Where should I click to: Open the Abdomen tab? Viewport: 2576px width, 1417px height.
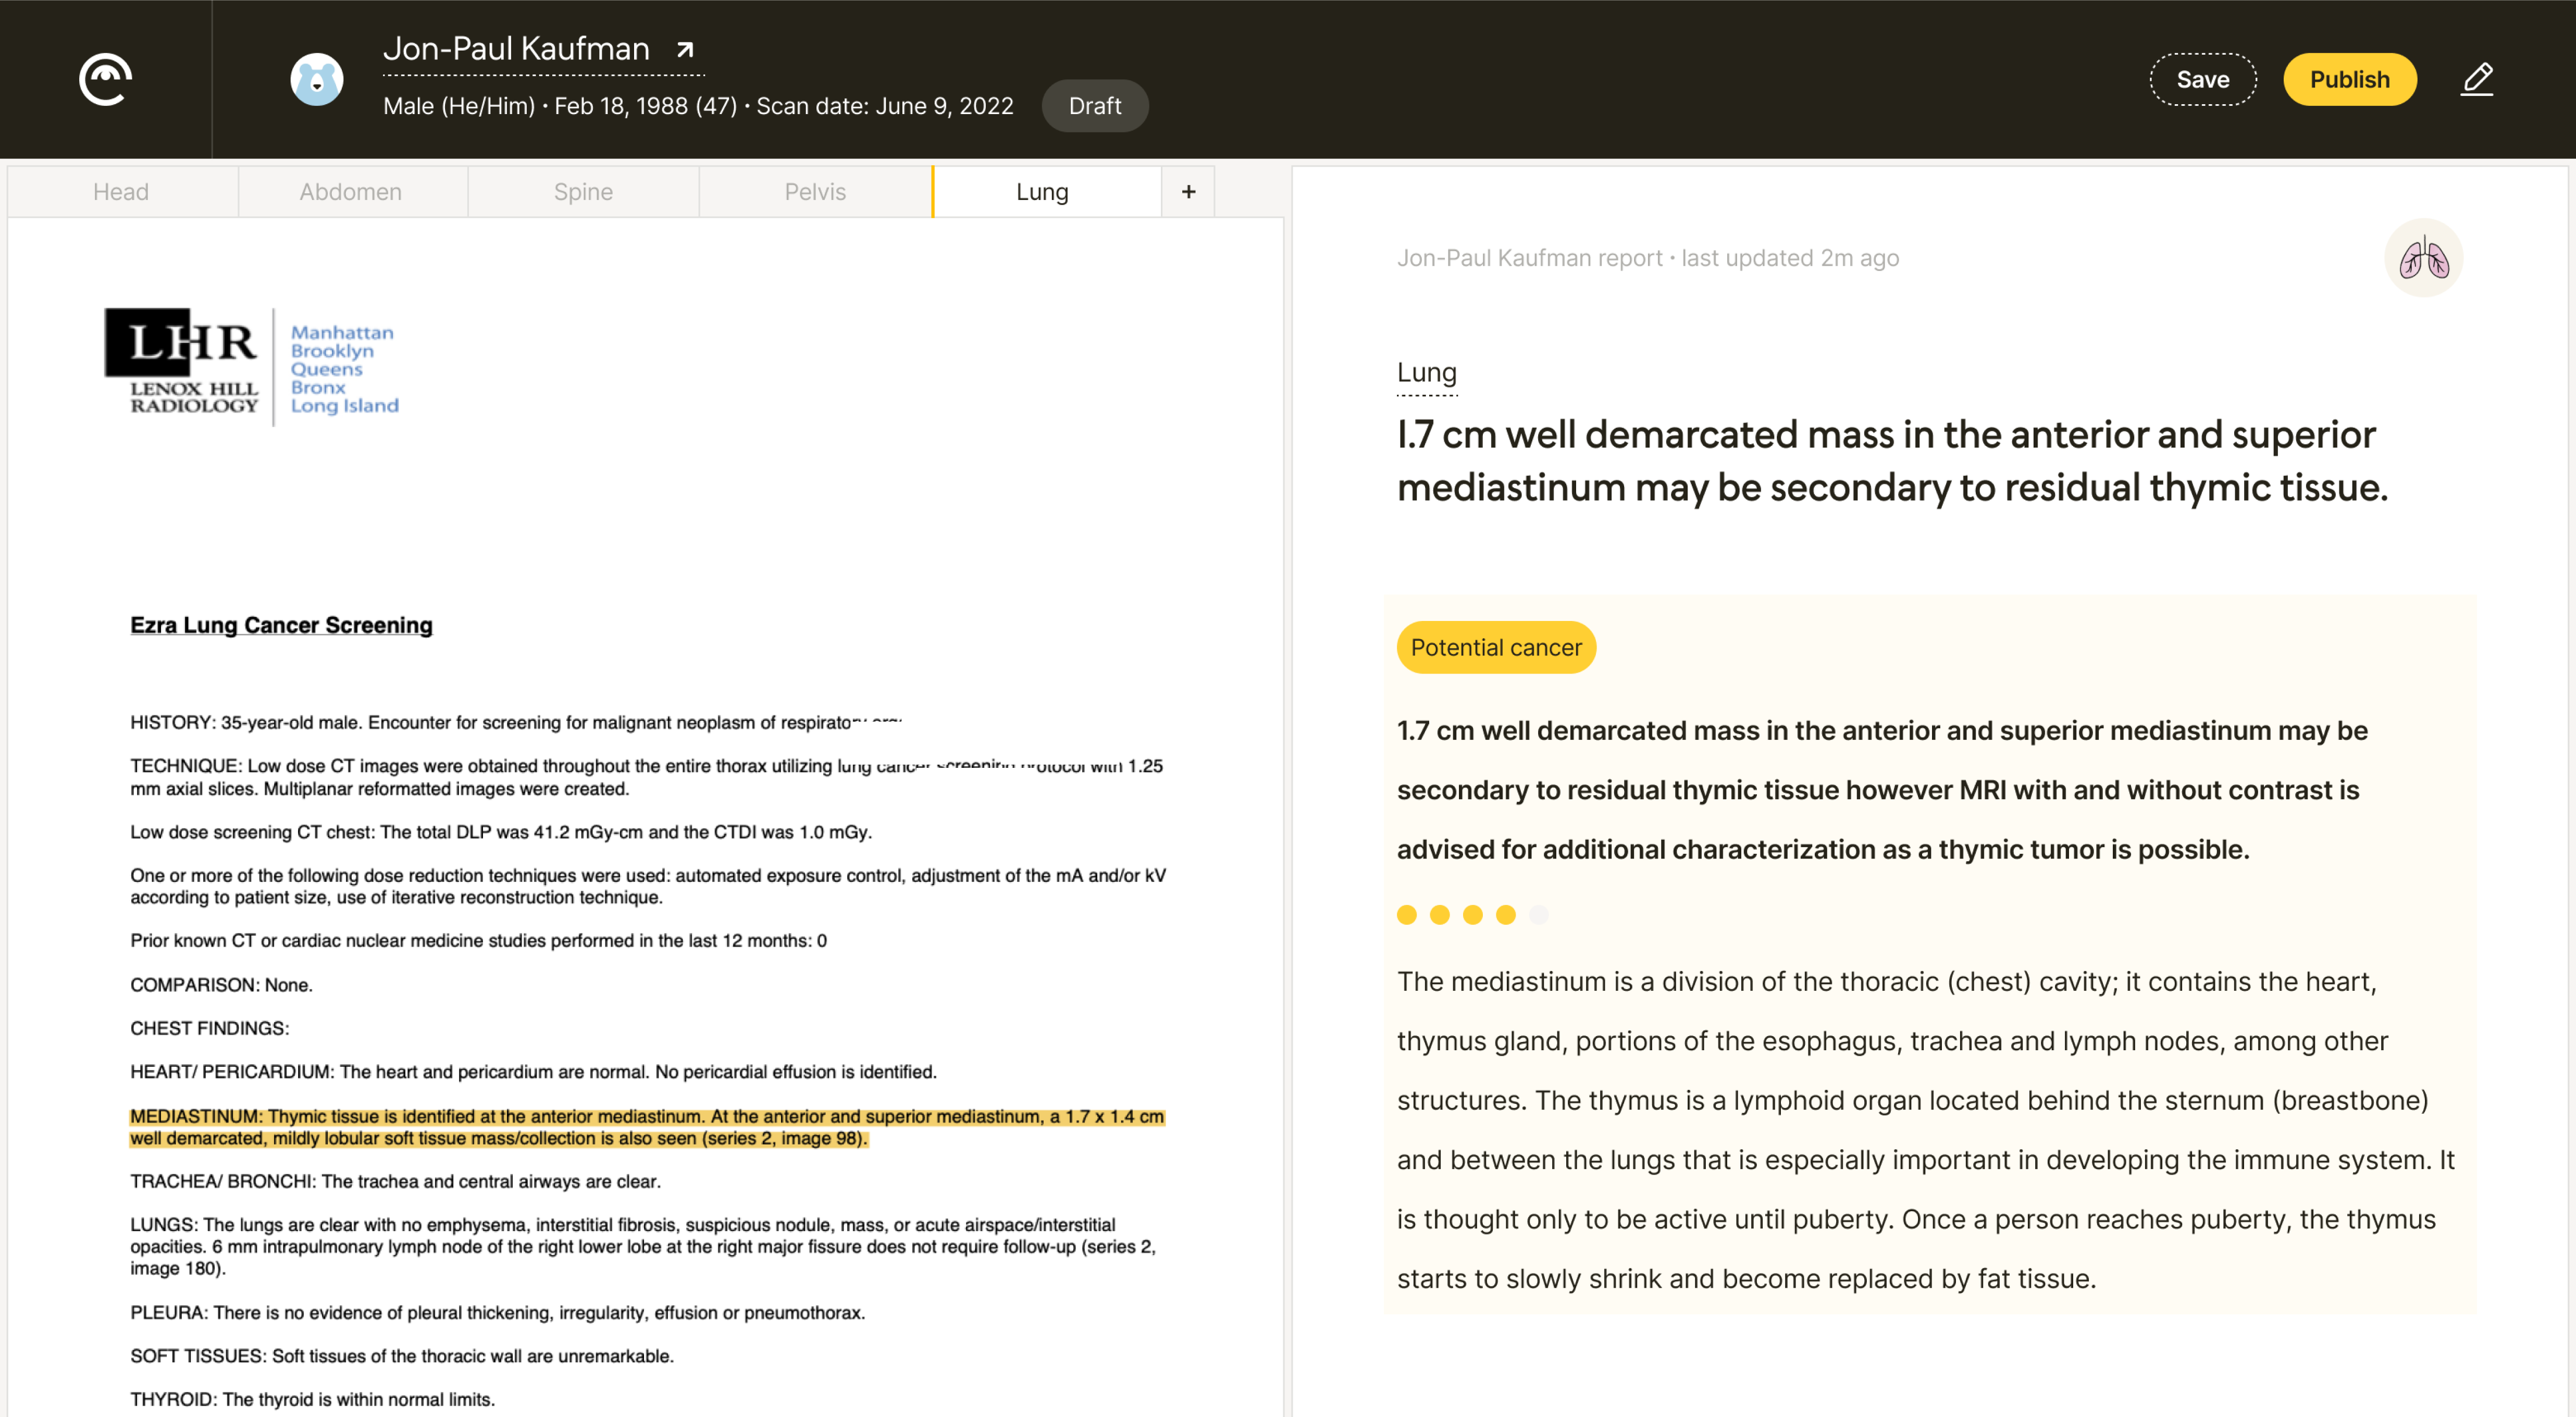pos(351,191)
